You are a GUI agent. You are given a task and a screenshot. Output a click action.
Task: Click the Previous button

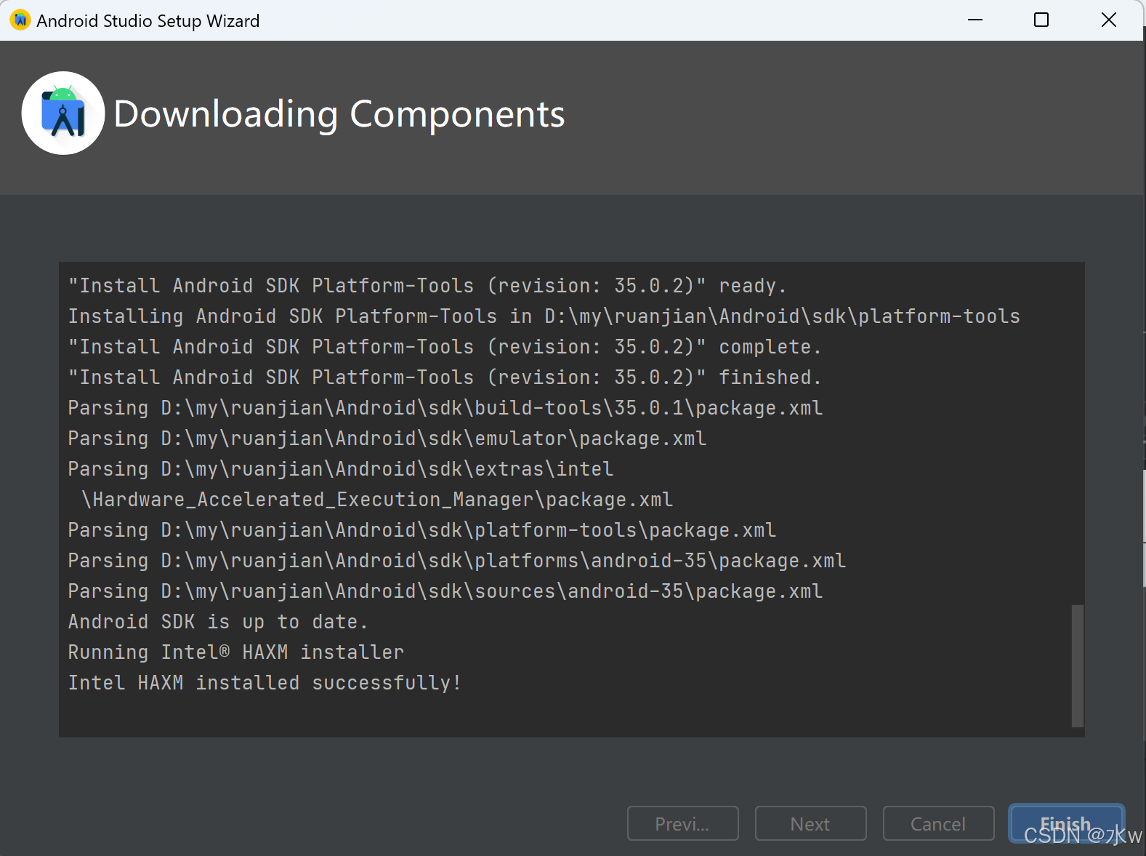682,823
